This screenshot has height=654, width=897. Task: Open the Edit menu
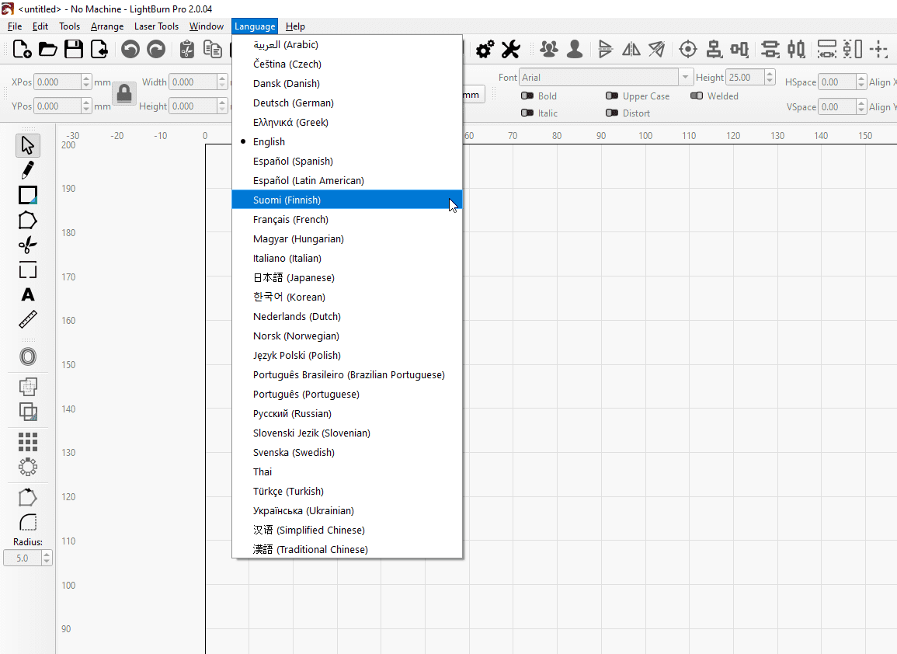click(x=40, y=26)
